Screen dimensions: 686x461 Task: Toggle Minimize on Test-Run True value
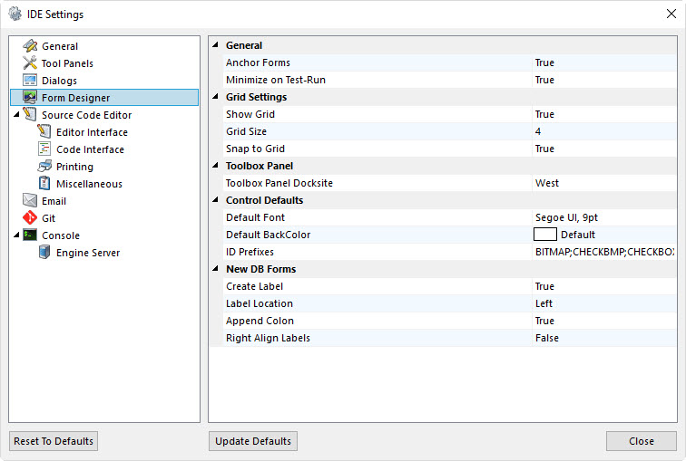[604, 80]
